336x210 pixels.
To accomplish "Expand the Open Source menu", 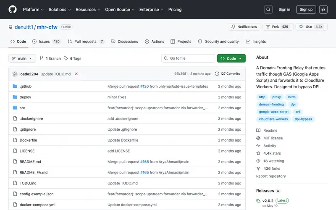I will pos(120,9).
